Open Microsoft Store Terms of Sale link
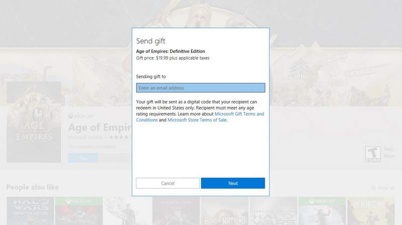 (197, 120)
